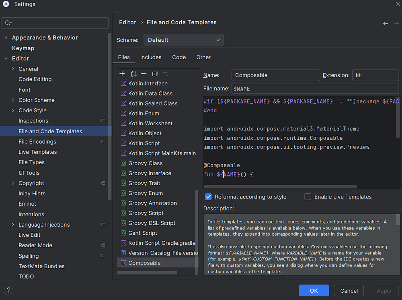Click the Extension field containing kt
This screenshot has height=300, width=402.
click(x=375, y=75)
